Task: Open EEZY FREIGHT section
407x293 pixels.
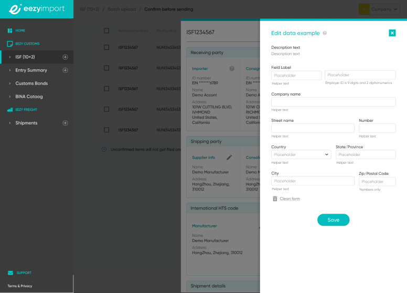Action: (26, 110)
